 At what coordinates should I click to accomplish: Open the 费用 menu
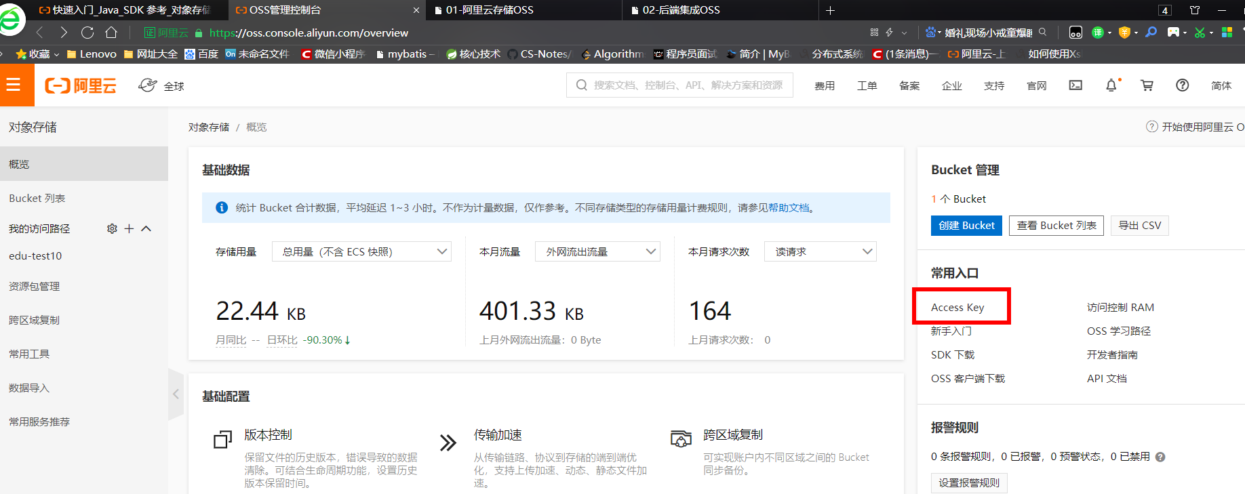[x=825, y=85]
